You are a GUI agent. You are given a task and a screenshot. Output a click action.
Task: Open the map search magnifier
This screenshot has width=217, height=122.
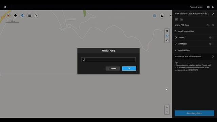pyautogui.click(x=36, y=16)
